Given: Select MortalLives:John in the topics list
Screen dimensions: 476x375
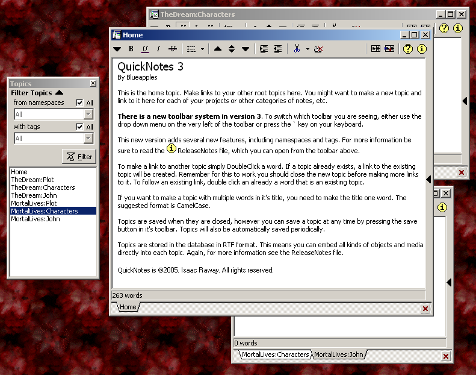Looking at the screenshot, I should click(x=53, y=219).
